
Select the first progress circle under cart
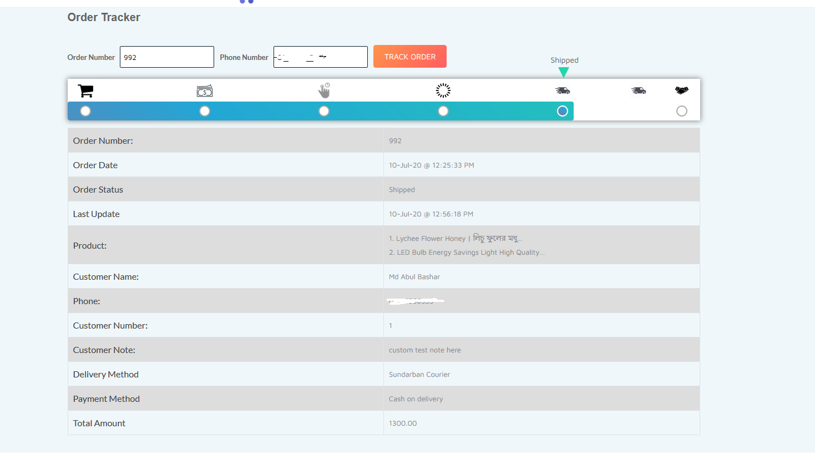(x=85, y=111)
